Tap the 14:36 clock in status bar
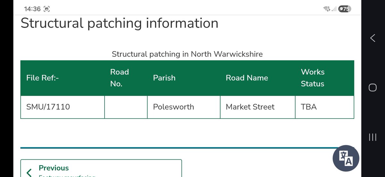The image size is (385, 177). pyautogui.click(x=32, y=9)
